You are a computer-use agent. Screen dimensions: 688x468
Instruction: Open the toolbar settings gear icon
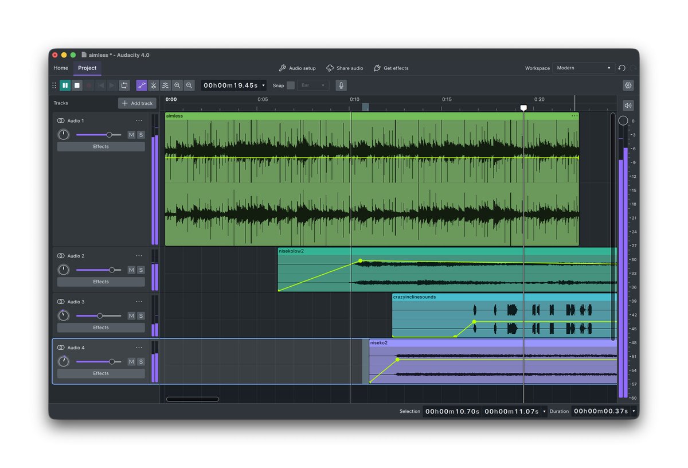(628, 85)
